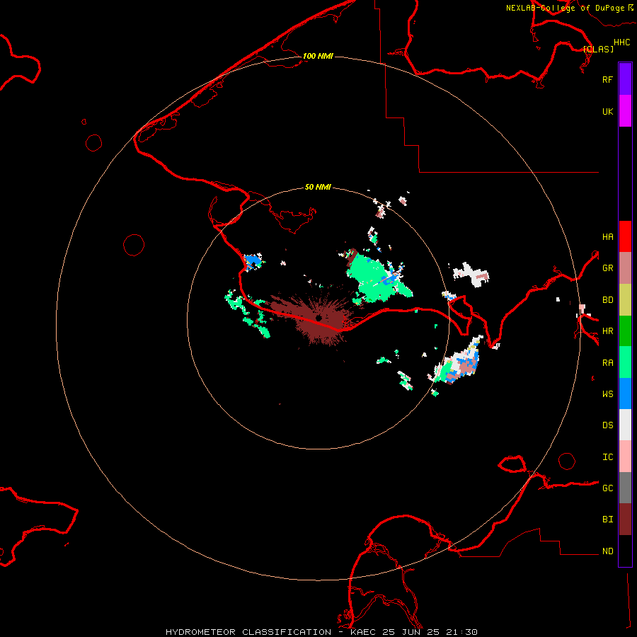This screenshot has height=637, width=637.
Task: Click the 50 NMI range ring label
Action: (318, 187)
